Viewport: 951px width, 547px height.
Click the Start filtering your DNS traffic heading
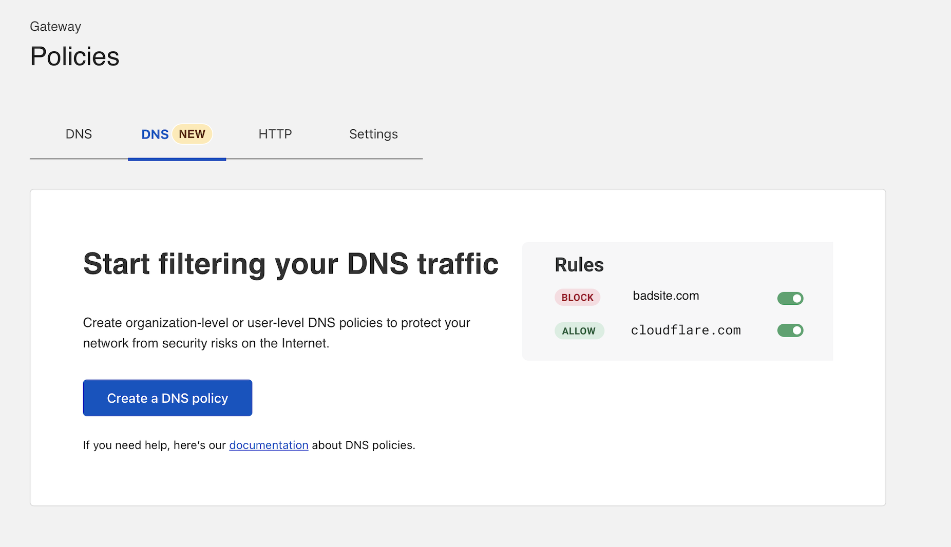pyautogui.click(x=291, y=264)
